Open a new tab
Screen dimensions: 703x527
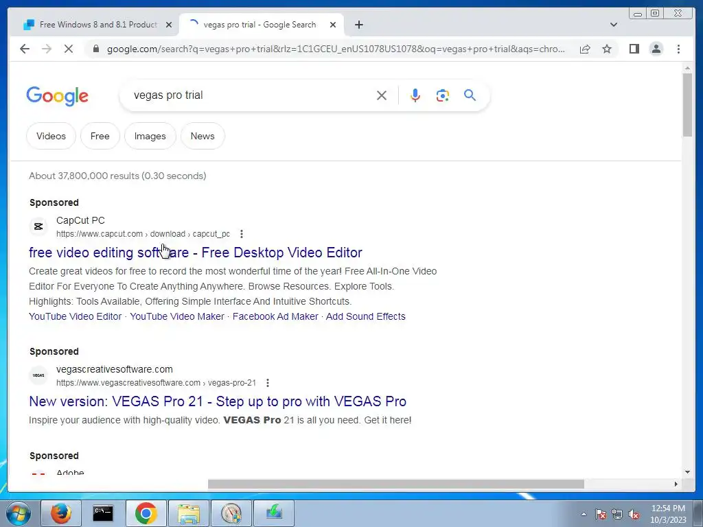click(358, 25)
